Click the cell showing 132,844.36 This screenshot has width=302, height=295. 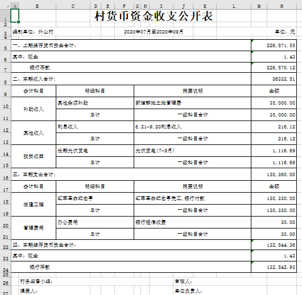pyautogui.click(x=274, y=245)
